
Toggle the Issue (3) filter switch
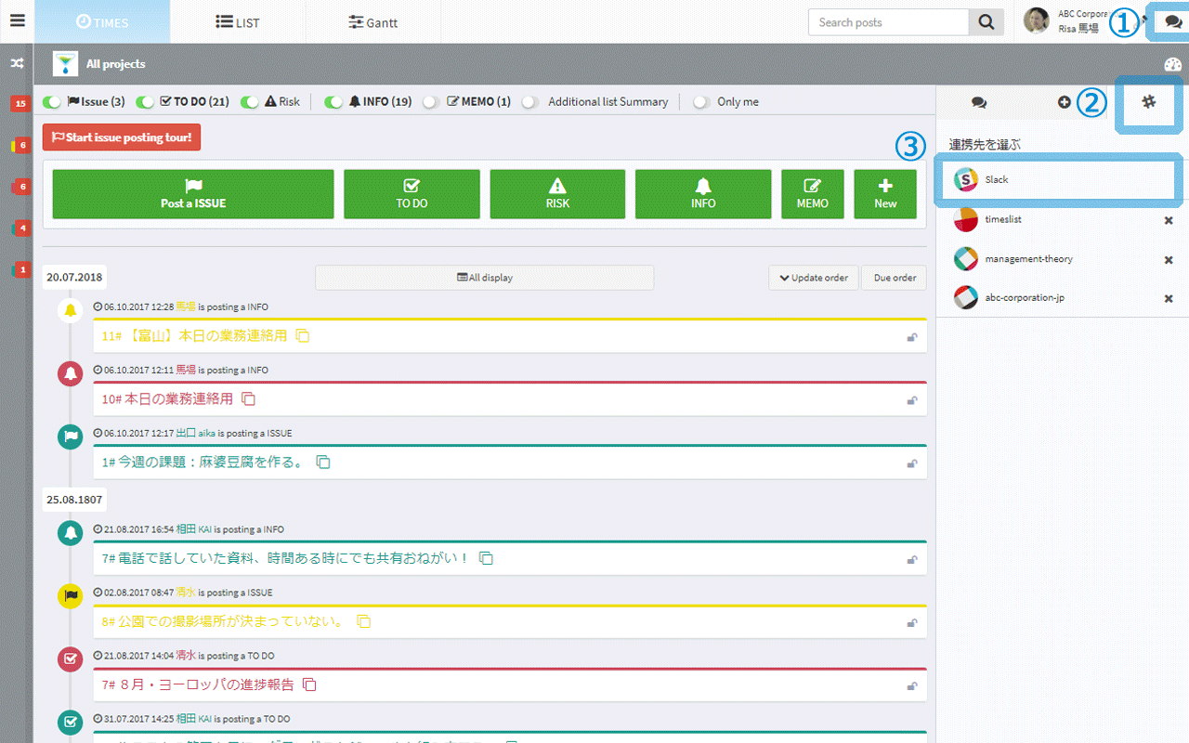pyautogui.click(x=52, y=102)
